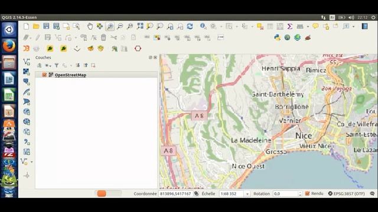Add delimited text layer comma icon
The width and height of the screenshot is (378, 212).
pos(27,142)
